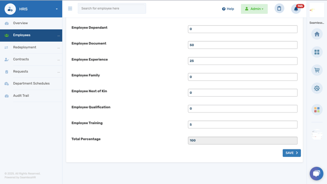
Task: Toggle the hamburger sidebar menu icon
Action: tap(70, 9)
